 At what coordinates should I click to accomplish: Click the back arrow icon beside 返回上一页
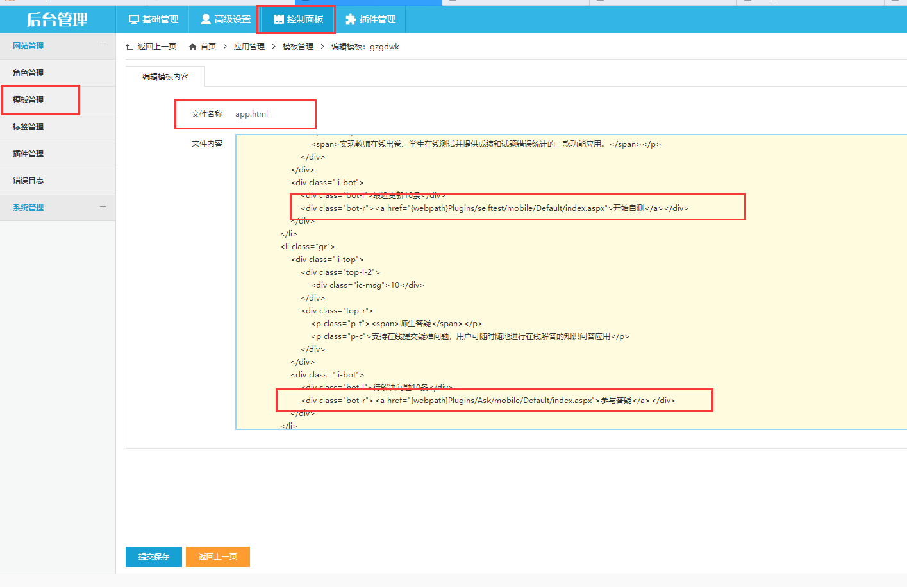[129, 47]
